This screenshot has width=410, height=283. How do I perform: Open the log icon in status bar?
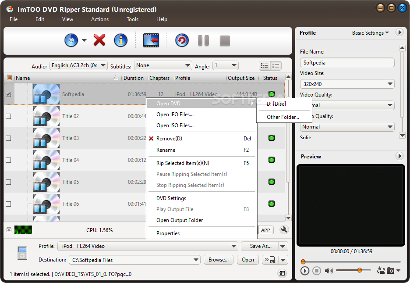(x=282, y=273)
